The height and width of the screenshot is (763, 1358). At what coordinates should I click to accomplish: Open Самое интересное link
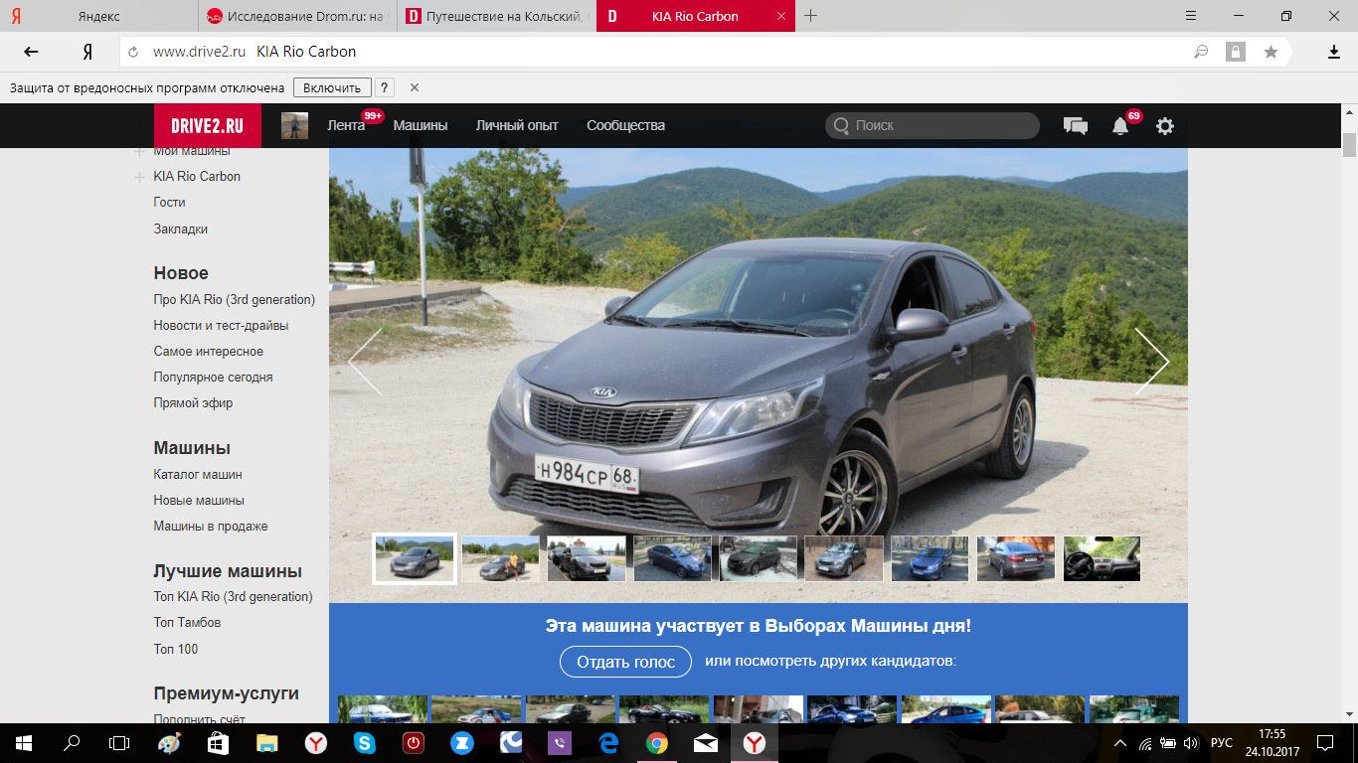[208, 351]
